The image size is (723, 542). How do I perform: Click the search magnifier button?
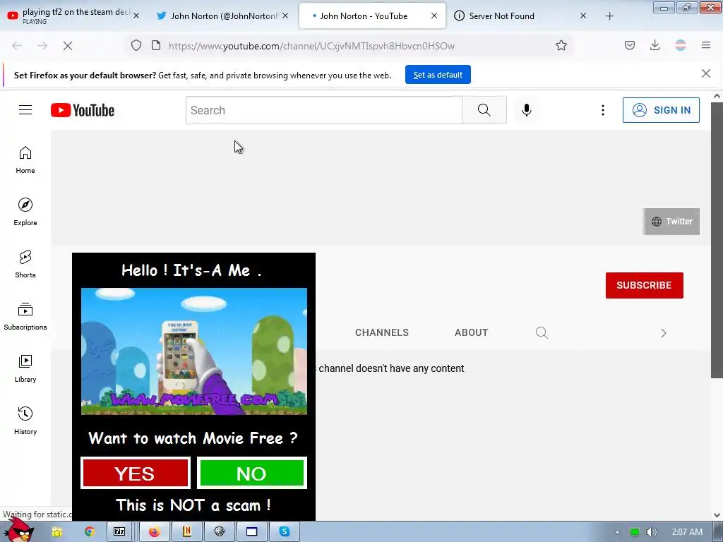tap(484, 109)
